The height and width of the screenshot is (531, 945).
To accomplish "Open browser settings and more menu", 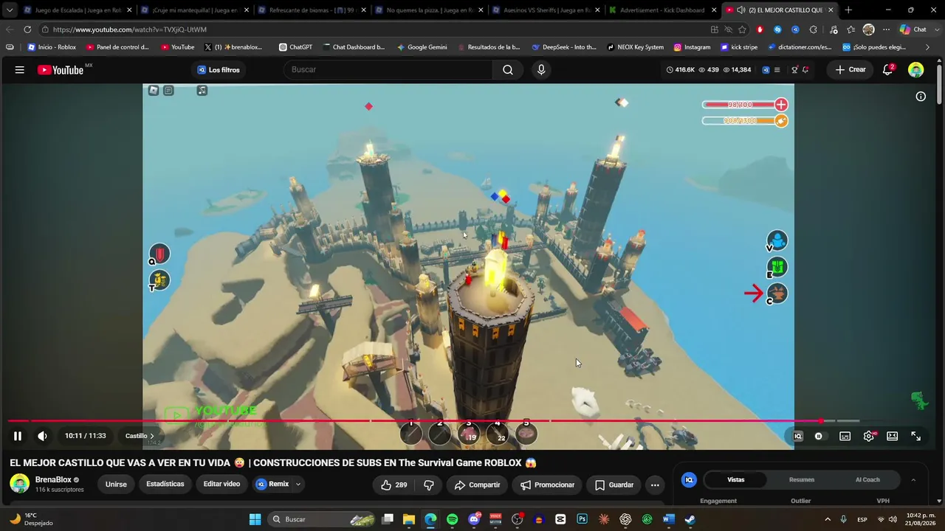I will click(x=886, y=29).
